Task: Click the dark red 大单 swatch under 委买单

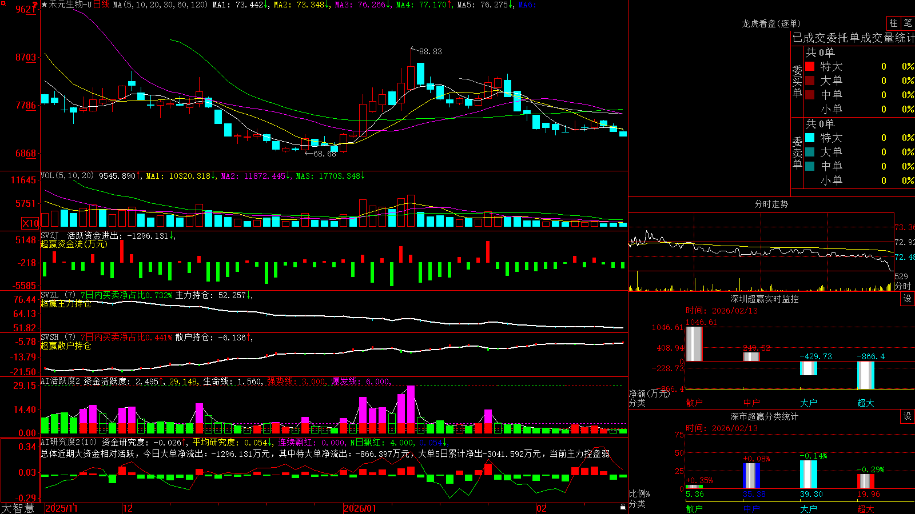Action: pos(810,81)
